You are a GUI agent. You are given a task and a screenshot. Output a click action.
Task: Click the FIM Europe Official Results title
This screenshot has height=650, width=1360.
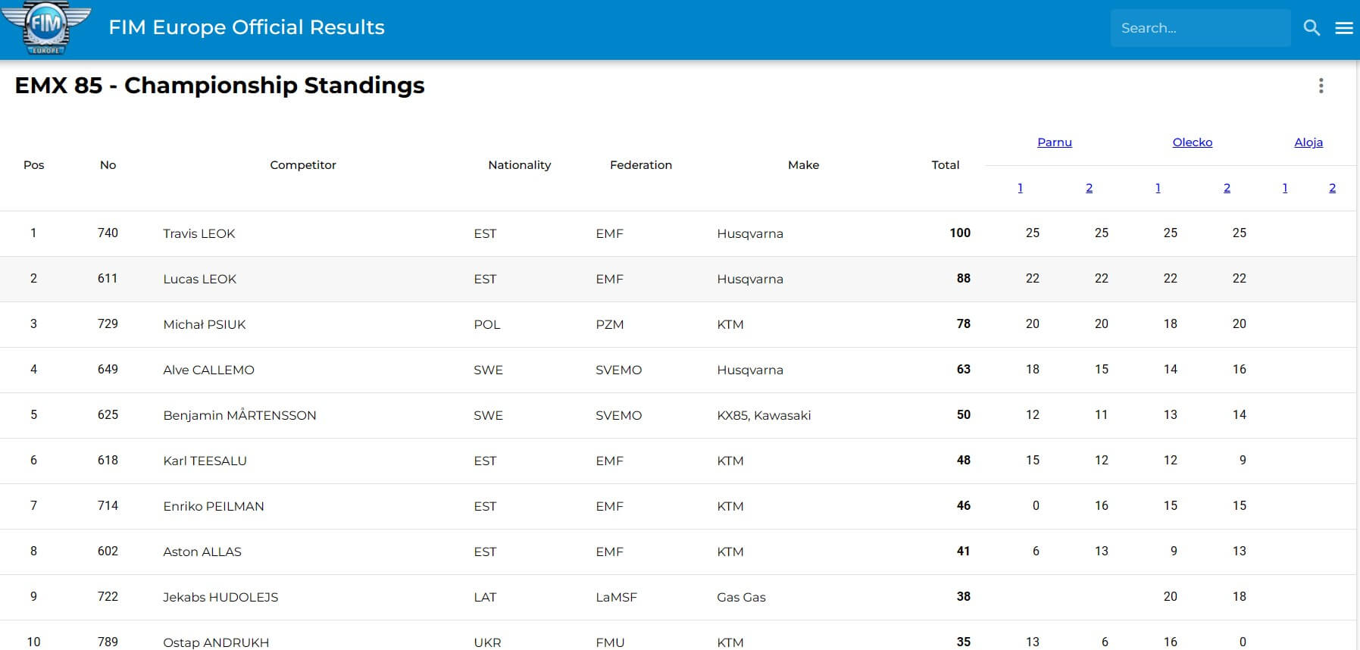tap(246, 27)
